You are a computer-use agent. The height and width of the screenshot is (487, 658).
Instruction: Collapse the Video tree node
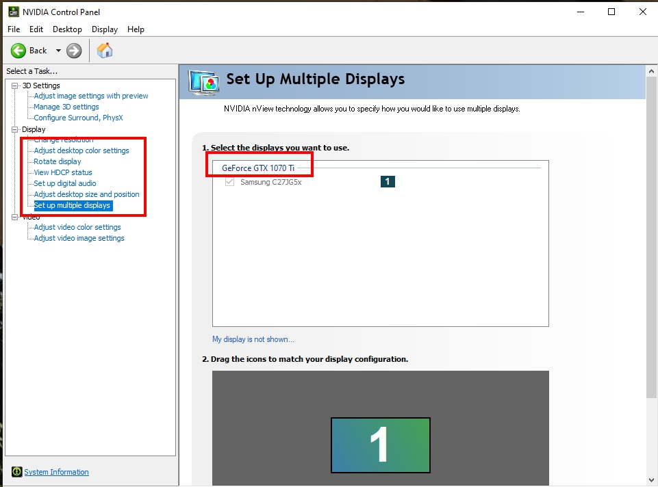click(14, 217)
